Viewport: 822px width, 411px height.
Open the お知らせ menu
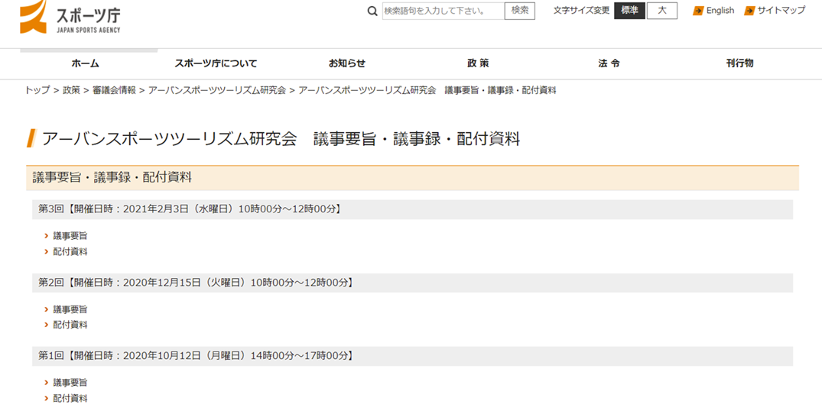click(347, 63)
